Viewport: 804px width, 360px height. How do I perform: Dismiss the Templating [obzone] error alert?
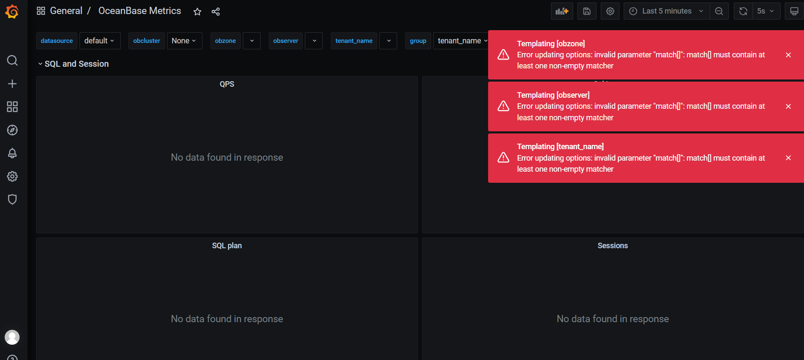788,55
